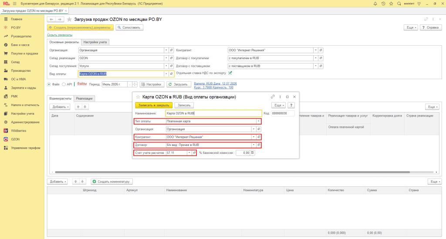This screenshot has width=446, height=239.
Task: Go forward with the right arrow button
Action: pyautogui.click(x=60, y=19)
